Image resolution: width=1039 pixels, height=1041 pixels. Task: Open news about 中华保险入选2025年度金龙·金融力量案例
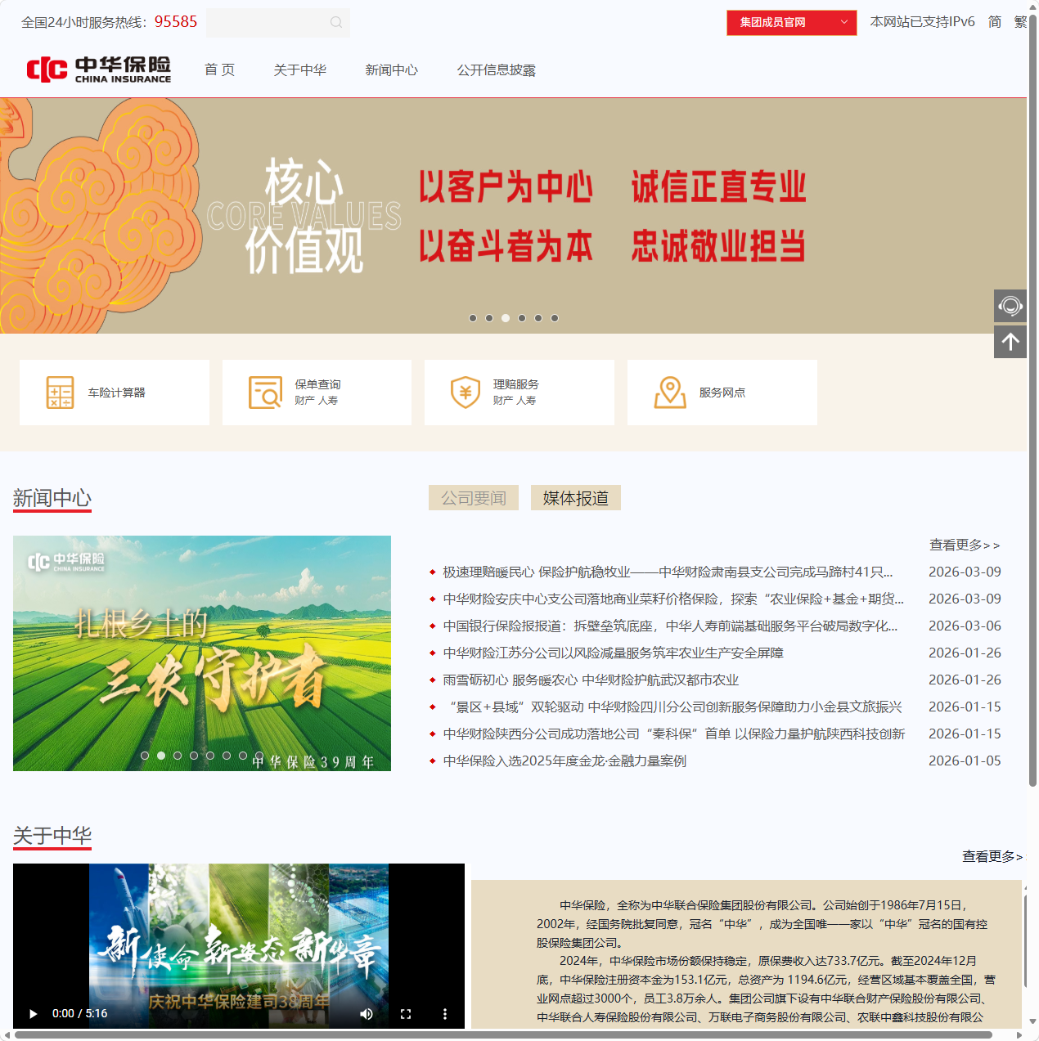pyautogui.click(x=564, y=761)
